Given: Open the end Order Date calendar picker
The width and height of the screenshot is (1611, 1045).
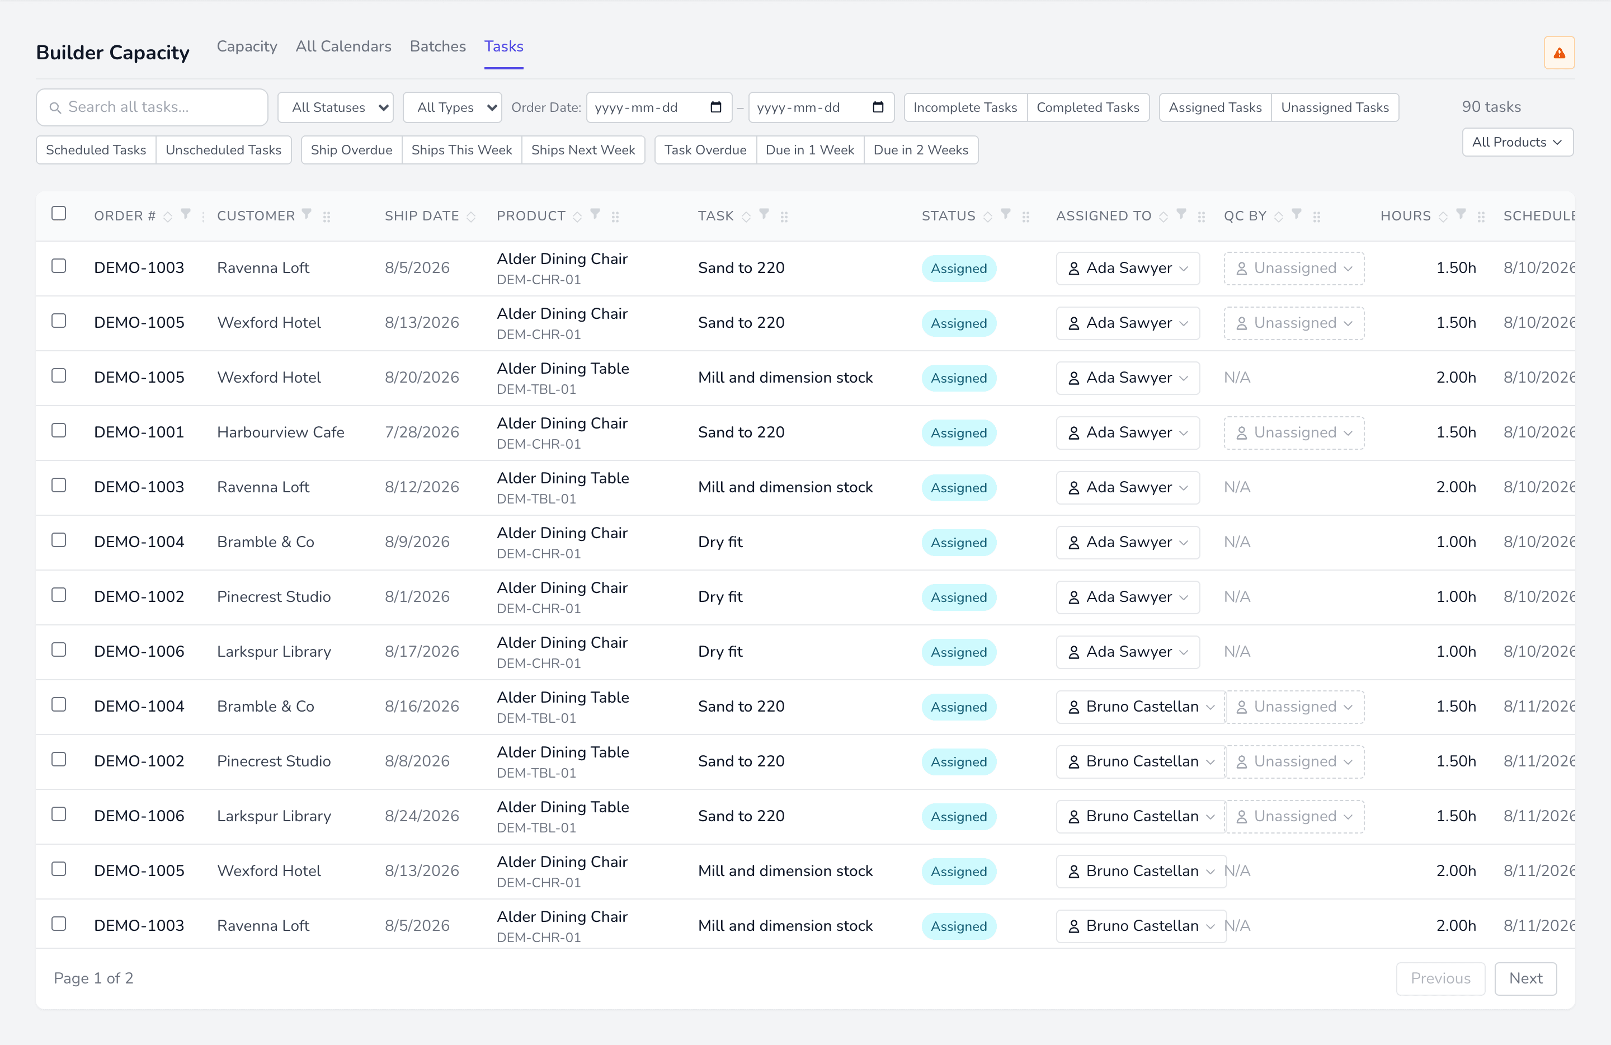Looking at the screenshot, I should [878, 107].
